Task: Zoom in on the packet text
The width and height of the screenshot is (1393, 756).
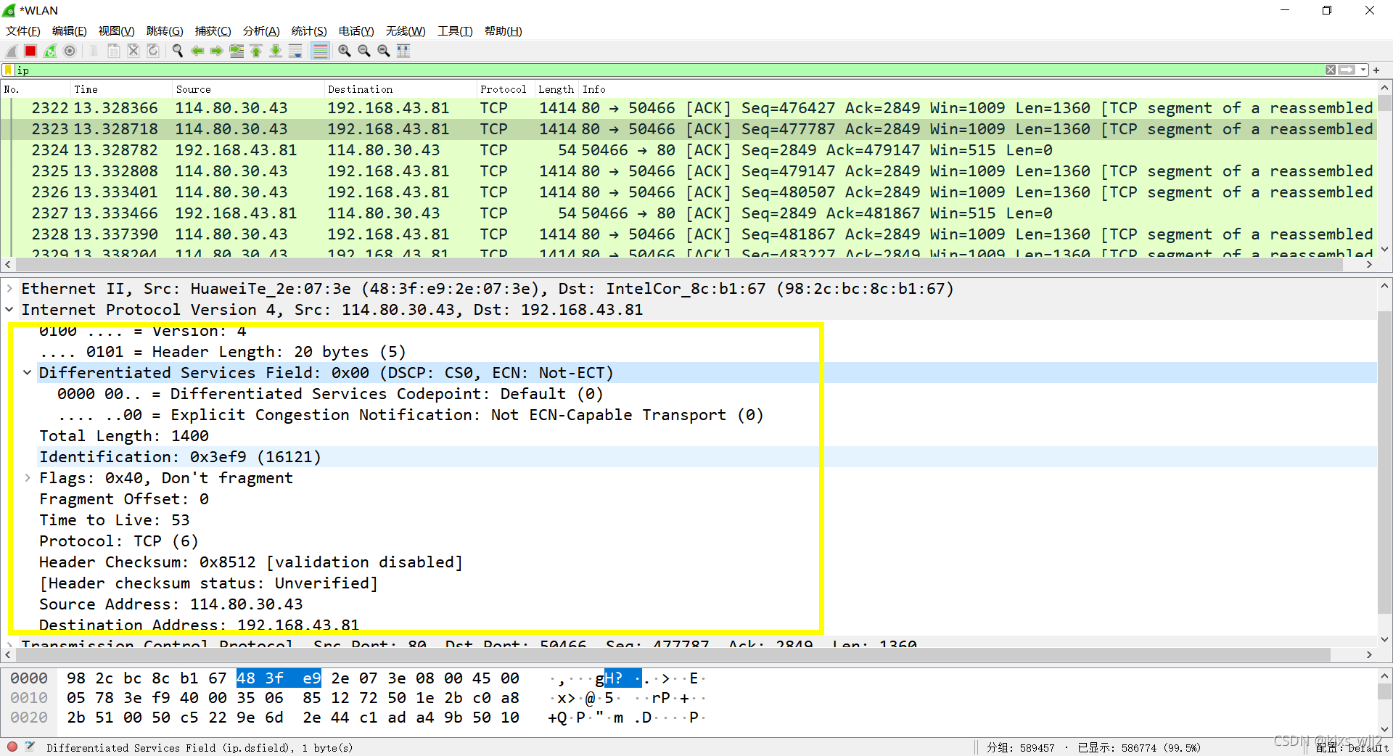Action: click(x=345, y=51)
